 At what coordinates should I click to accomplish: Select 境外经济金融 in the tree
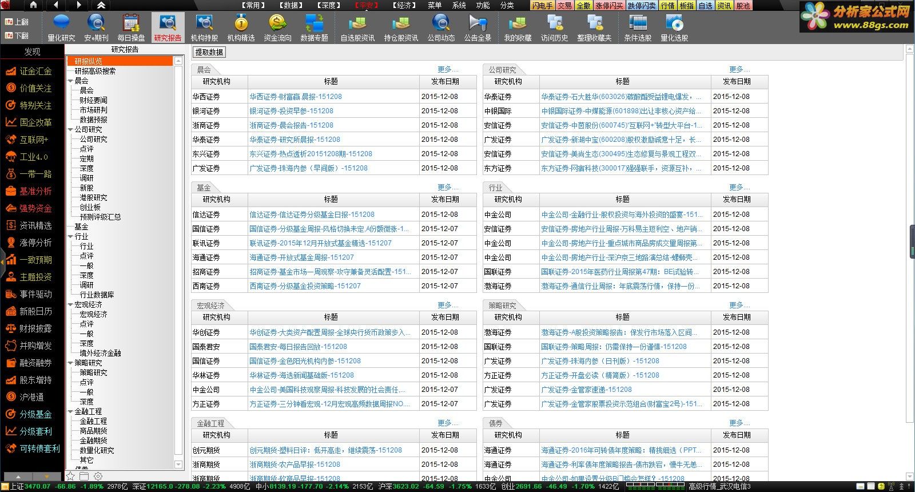pyautogui.click(x=100, y=354)
